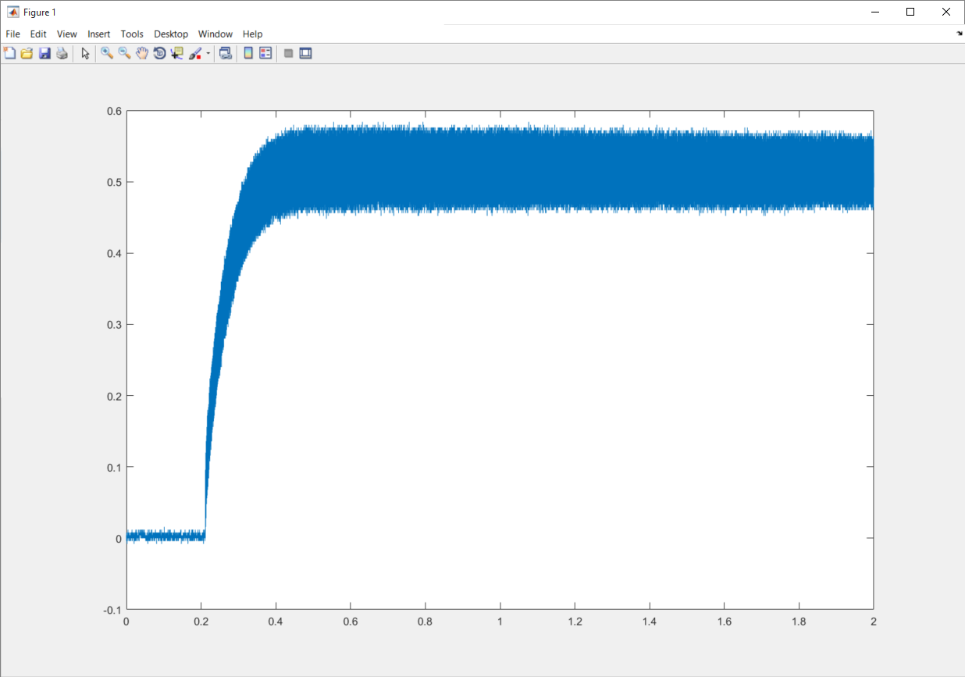Select the Pan hand tool
The height and width of the screenshot is (677, 965).
(x=142, y=53)
